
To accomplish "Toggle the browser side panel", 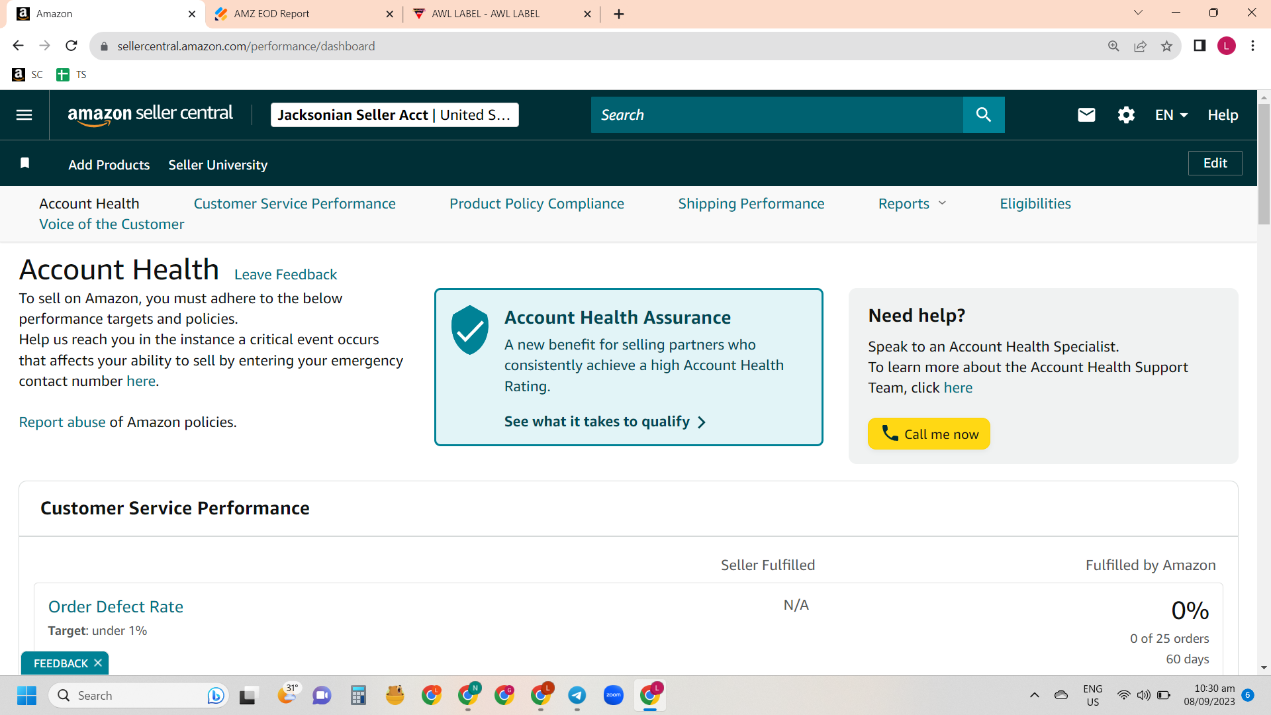I will pyautogui.click(x=1200, y=46).
